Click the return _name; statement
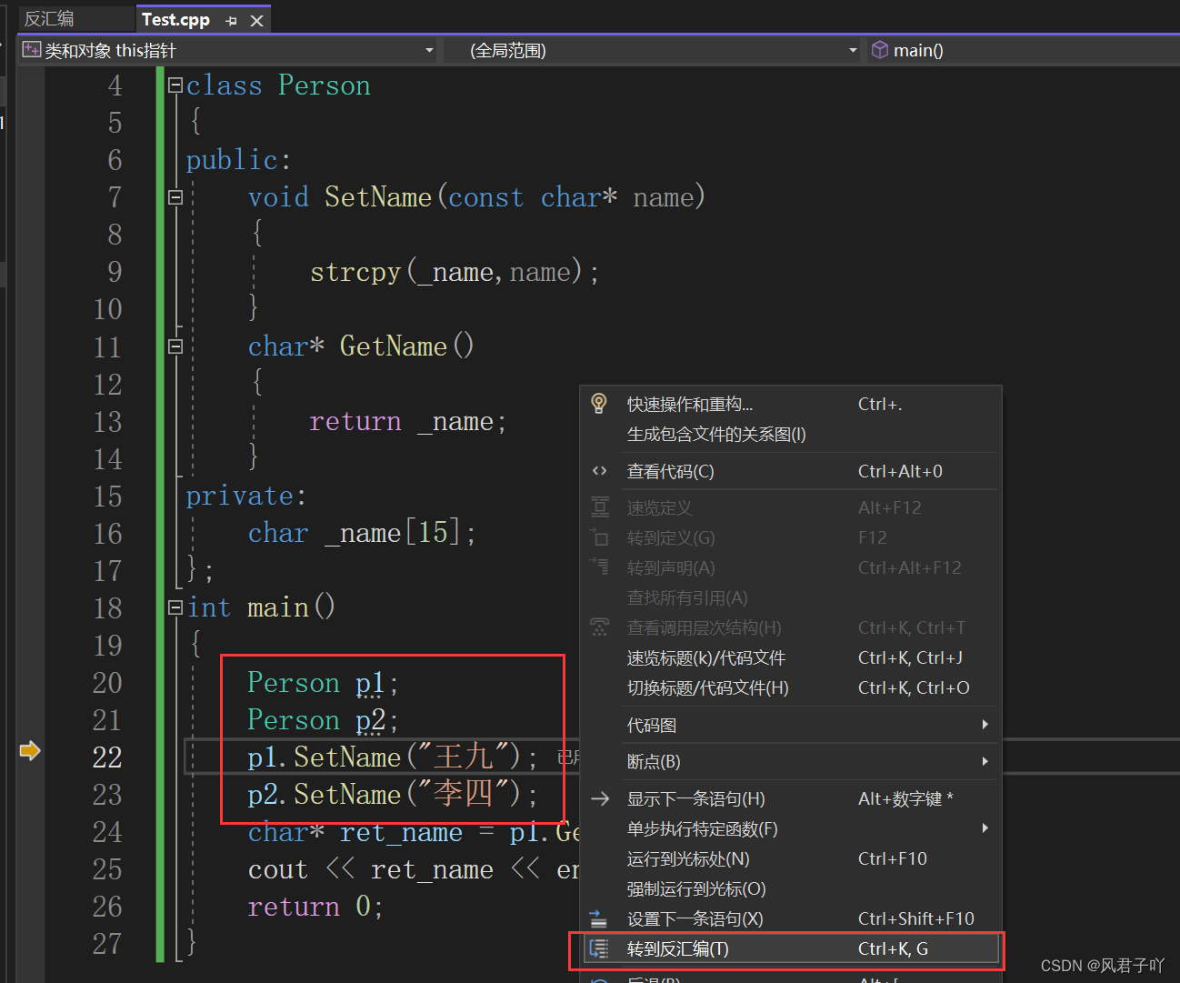This screenshot has width=1180, height=983. point(407,422)
